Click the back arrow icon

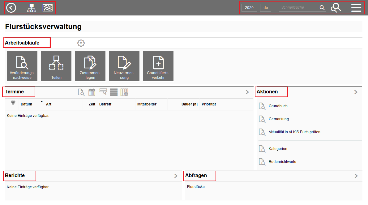point(11,8)
